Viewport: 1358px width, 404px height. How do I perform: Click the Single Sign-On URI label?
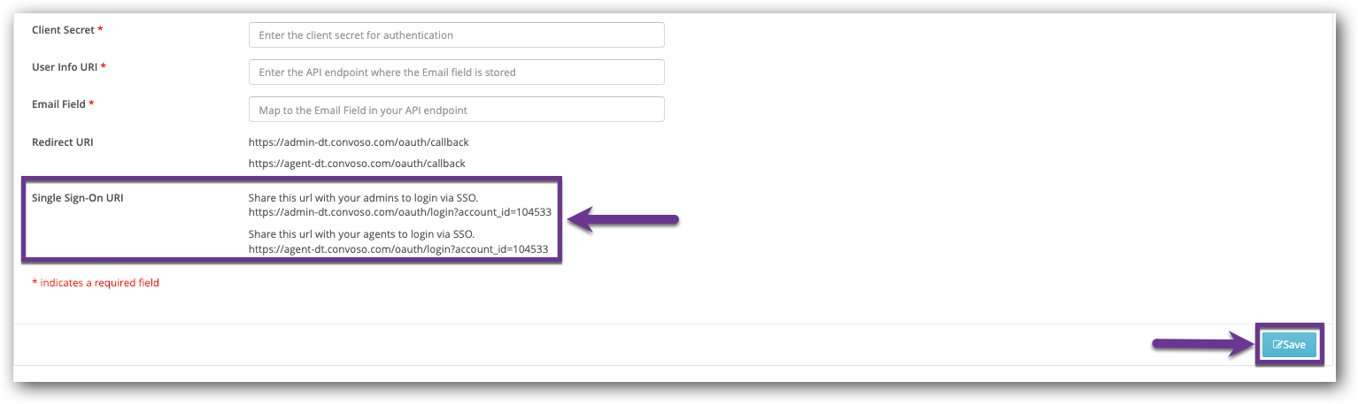(78, 198)
